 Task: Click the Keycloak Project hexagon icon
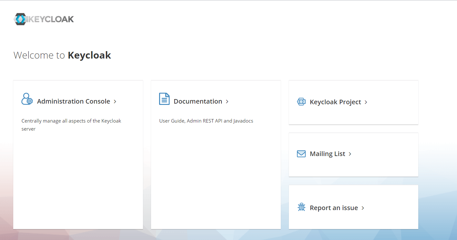click(301, 102)
